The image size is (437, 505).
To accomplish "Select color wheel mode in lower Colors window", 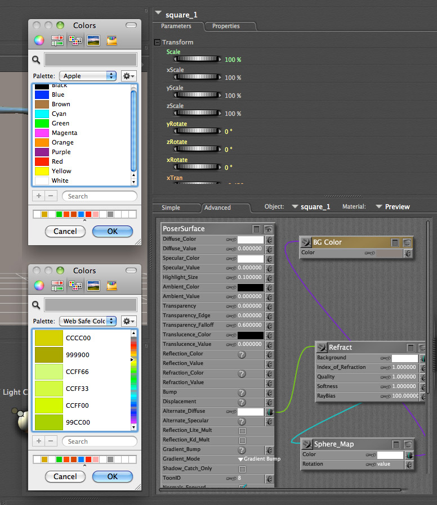I will tap(39, 286).
